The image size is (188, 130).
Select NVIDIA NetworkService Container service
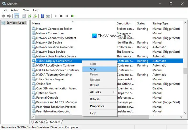point(58,70)
